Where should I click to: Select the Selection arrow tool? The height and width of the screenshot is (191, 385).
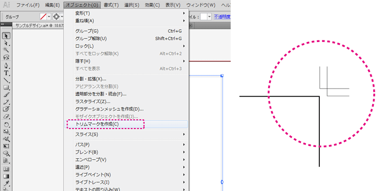[x=6, y=36]
